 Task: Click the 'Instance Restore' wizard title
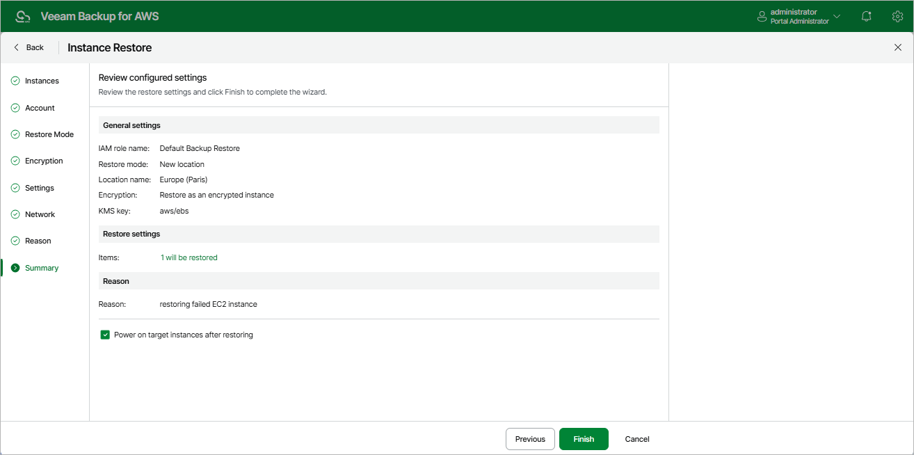pyautogui.click(x=109, y=47)
